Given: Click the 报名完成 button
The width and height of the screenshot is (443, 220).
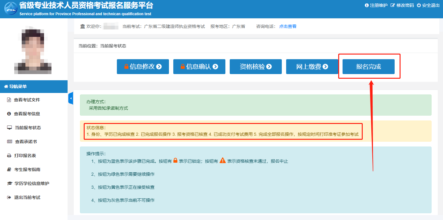Looking at the screenshot, I should (368, 67).
